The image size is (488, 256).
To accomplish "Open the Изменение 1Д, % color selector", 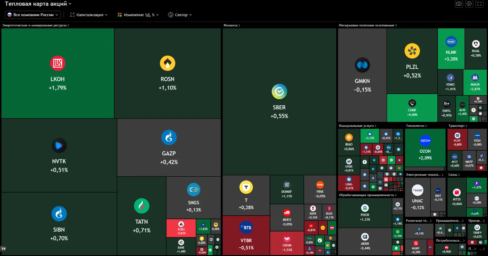I will 138,15.
